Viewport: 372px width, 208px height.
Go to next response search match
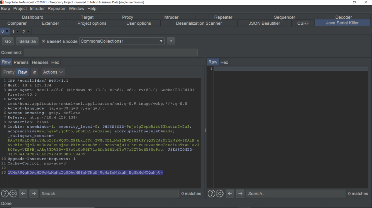[x=240, y=193]
